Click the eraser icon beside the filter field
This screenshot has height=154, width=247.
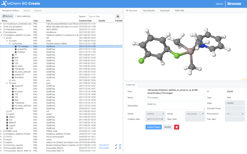[118, 16]
